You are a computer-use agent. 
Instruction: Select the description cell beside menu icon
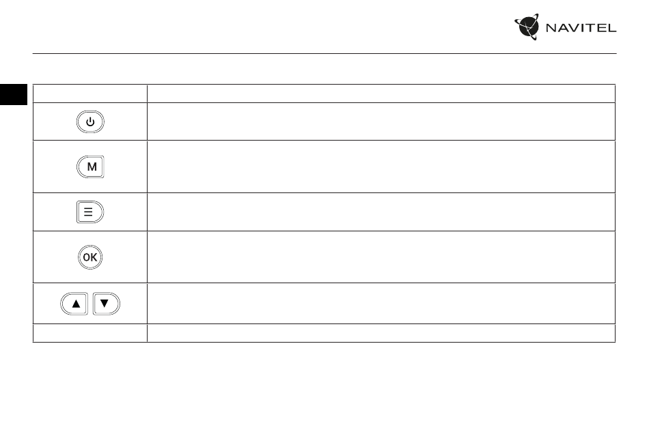381,212
